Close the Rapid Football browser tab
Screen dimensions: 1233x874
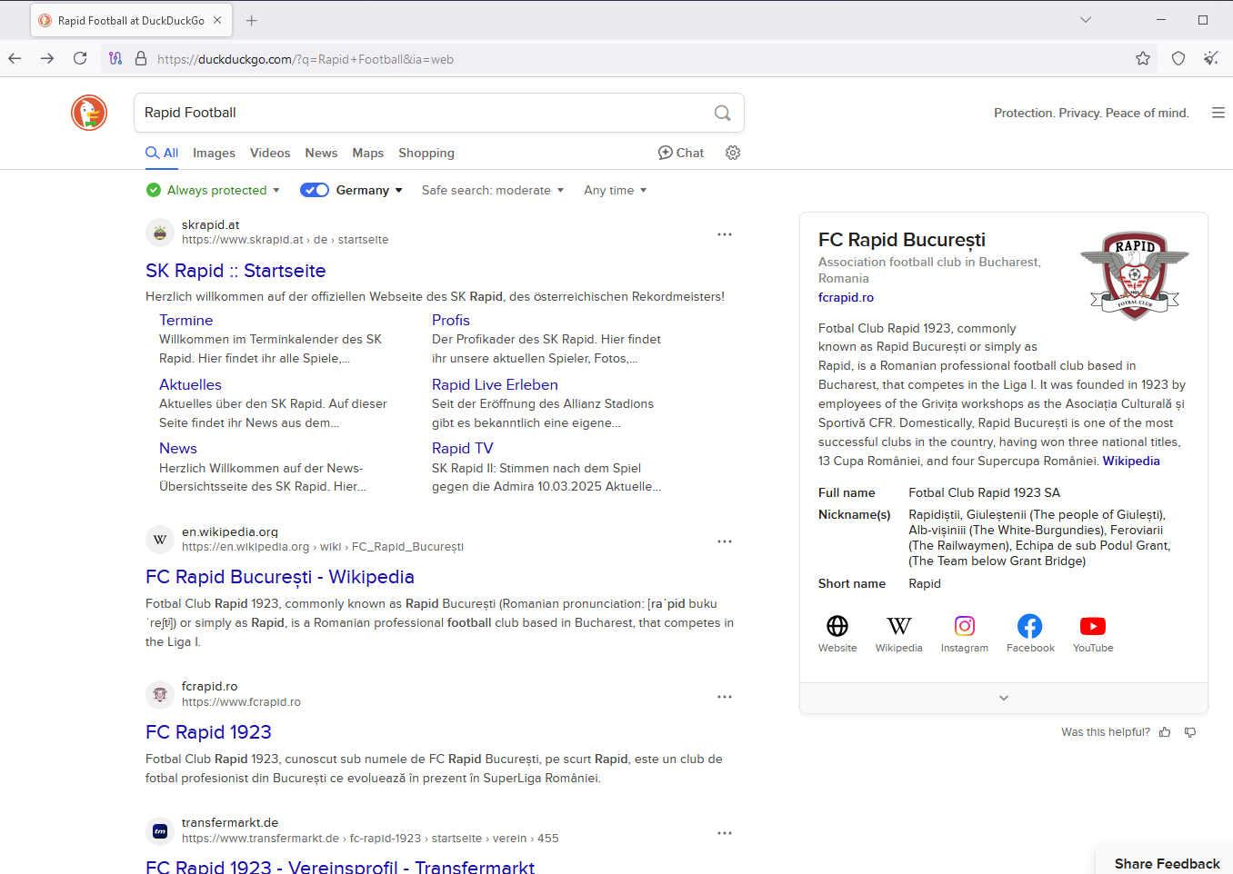(x=217, y=20)
